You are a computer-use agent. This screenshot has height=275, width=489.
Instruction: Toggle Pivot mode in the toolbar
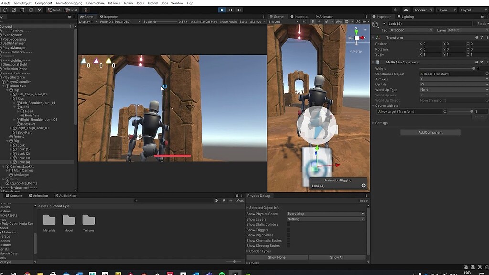53,10
